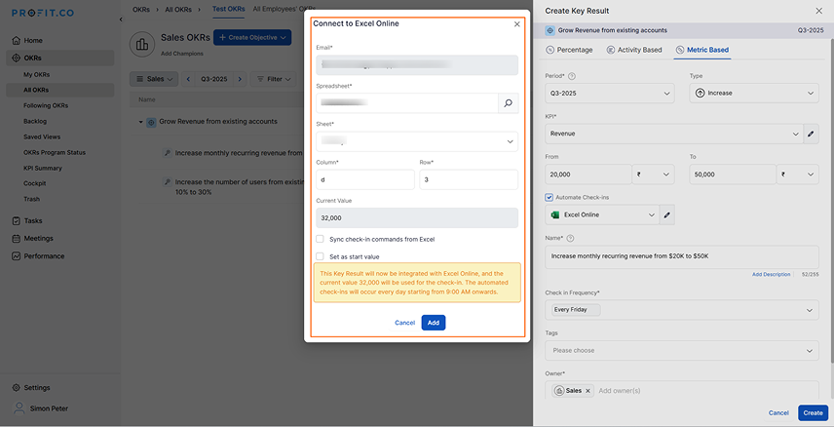The image size is (834, 427).
Task: Click Simon Peter user avatar icon
Action: tap(19, 408)
